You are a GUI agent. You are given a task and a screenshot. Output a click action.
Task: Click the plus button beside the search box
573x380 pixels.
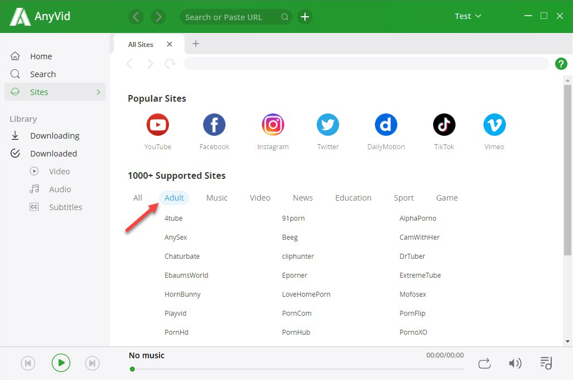305,17
